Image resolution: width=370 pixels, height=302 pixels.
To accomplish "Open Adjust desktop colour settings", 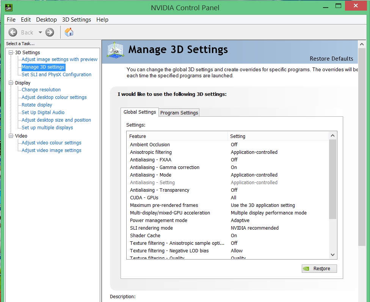I will coord(54,97).
